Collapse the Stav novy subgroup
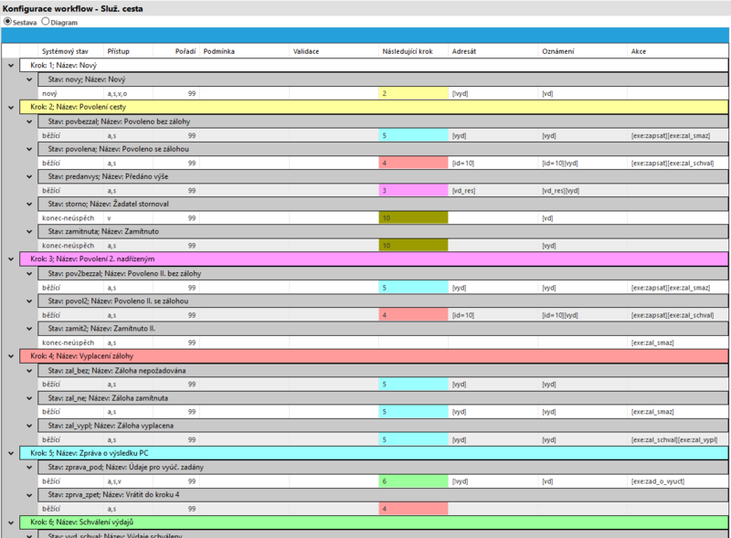This screenshot has height=538, width=731. point(29,79)
